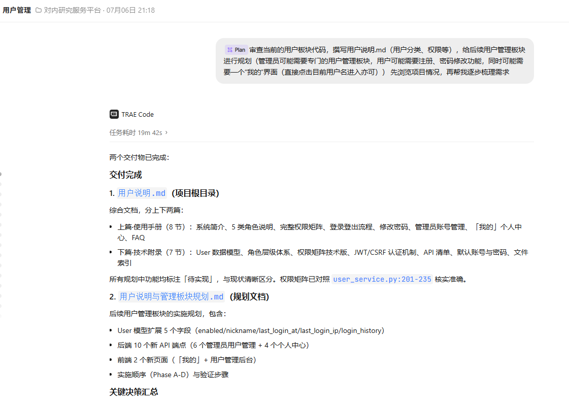Click the TRAE Code avatar icon
The height and width of the screenshot is (403, 569).
(x=114, y=114)
